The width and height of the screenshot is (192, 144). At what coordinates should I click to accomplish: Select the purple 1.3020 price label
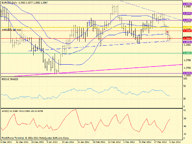pos(187,42)
